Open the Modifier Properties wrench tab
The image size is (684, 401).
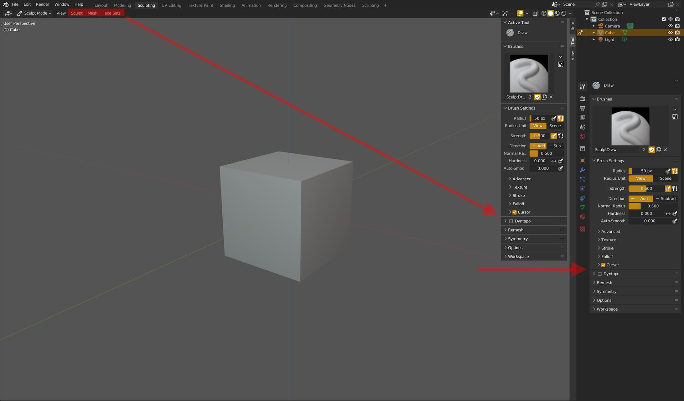pyautogui.click(x=582, y=170)
